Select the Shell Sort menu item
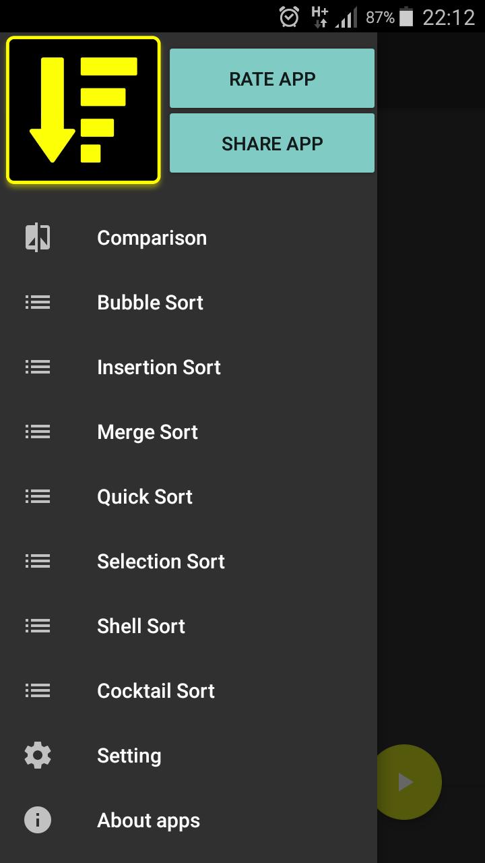This screenshot has width=485, height=863. pyautogui.click(x=189, y=626)
